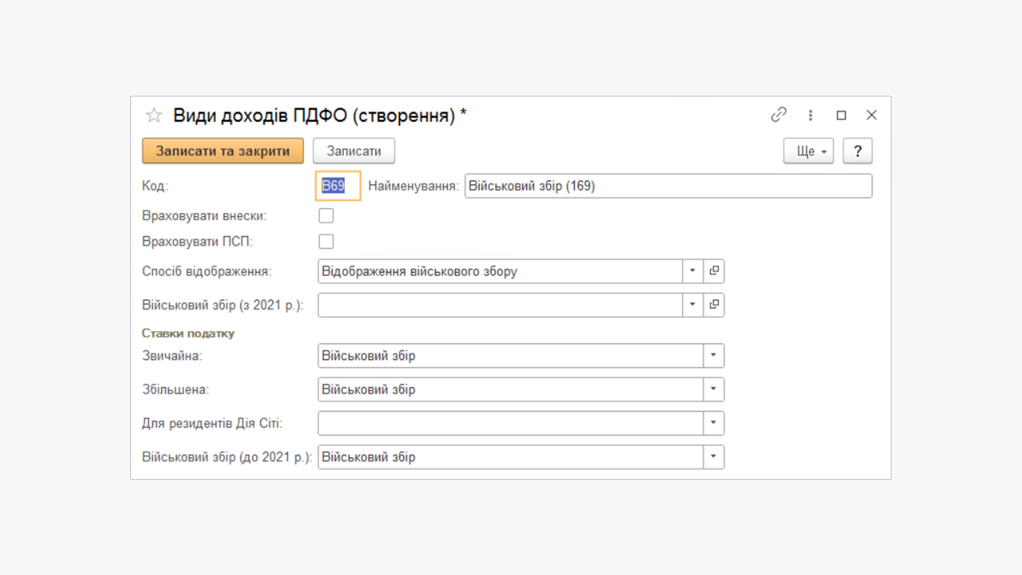Expand Для резидентів Дія Сіті dropdown
The width and height of the screenshot is (1022, 575).
[x=713, y=423]
